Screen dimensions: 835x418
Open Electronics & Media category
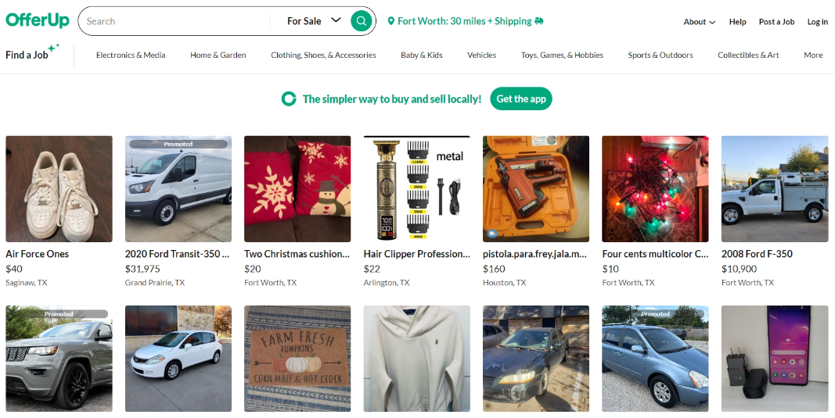pos(131,55)
